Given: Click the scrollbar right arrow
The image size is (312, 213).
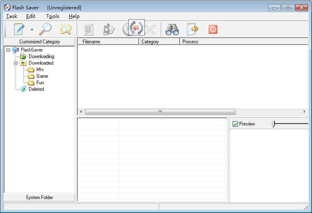Looking at the screenshot, I should pos(304,112).
